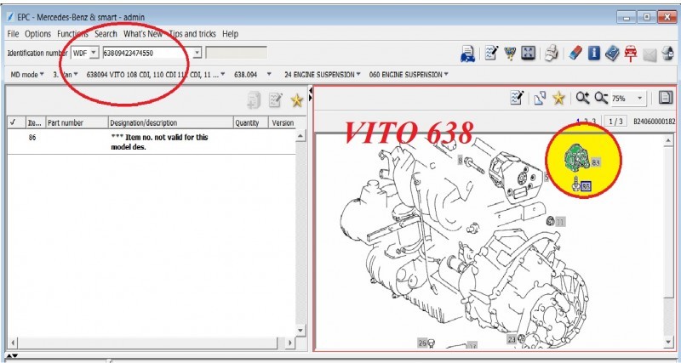
Task: Click the diagram panel scroll down arrow
Action: pos(669,343)
